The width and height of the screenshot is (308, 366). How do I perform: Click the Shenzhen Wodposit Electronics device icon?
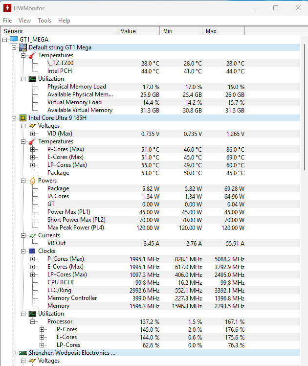point(23,353)
